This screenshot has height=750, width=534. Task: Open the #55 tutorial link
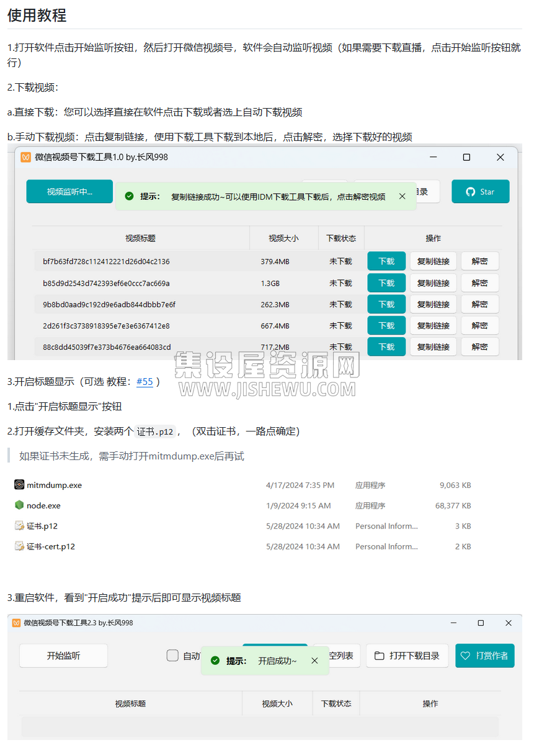coord(145,381)
